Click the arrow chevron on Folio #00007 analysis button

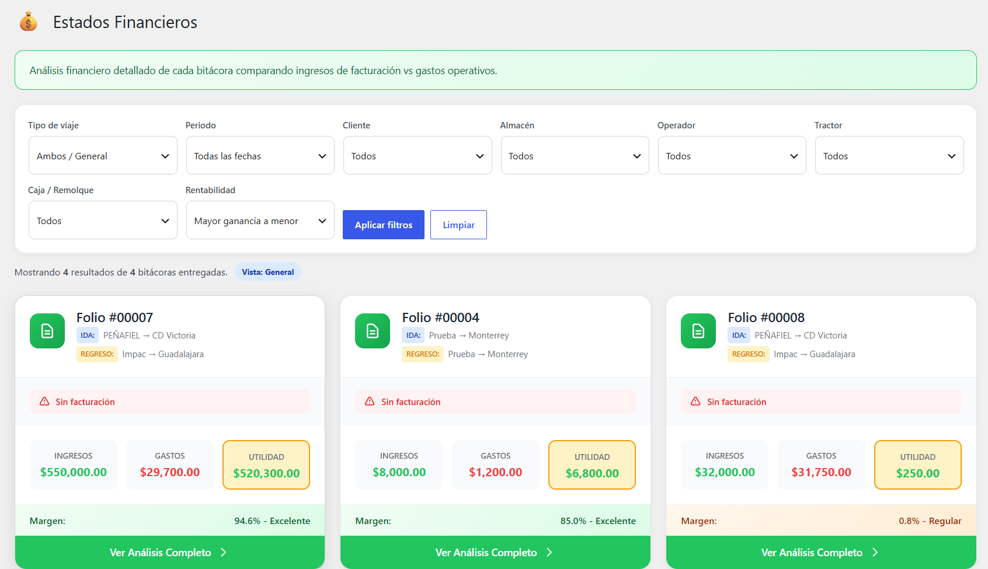coord(224,552)
